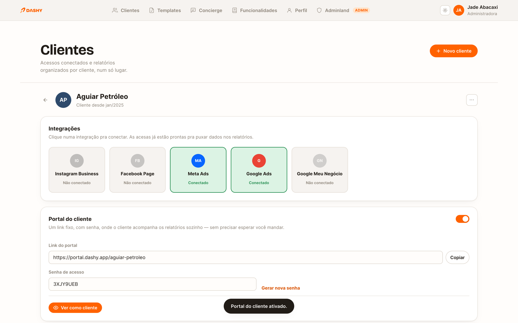Open Adminland section
The width and height of the screenshot is (518, 323).
(x=333, y=10)
